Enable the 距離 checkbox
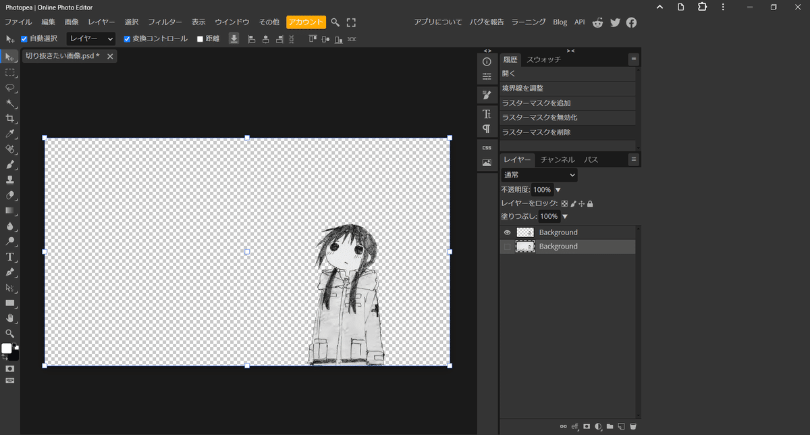810x435 pixels. point(200,39)
